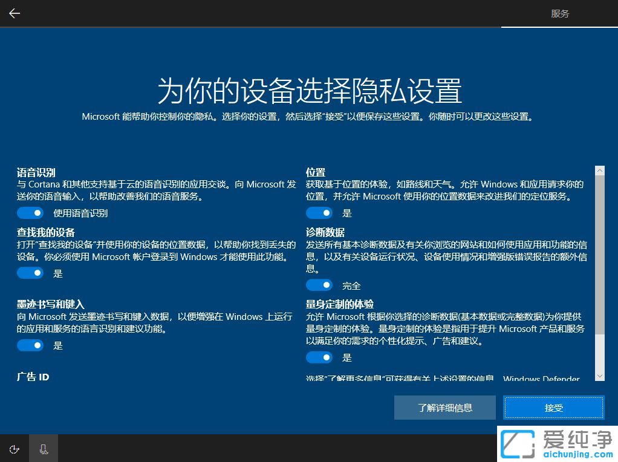Click the 接受 button

[554, 408]
